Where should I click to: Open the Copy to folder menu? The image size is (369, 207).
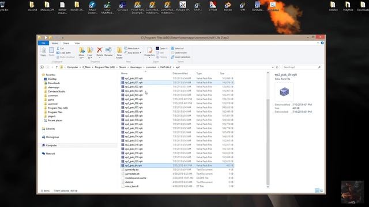click(90, 53)
